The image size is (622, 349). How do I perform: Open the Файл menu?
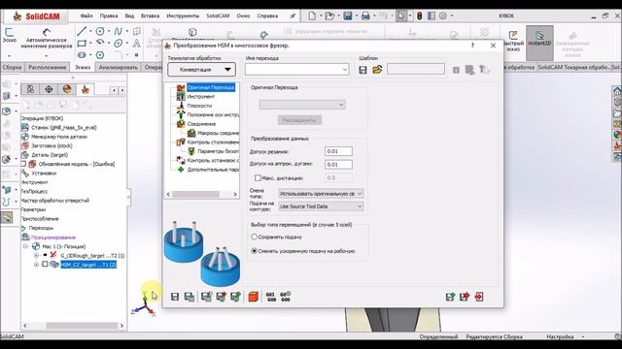86,16
